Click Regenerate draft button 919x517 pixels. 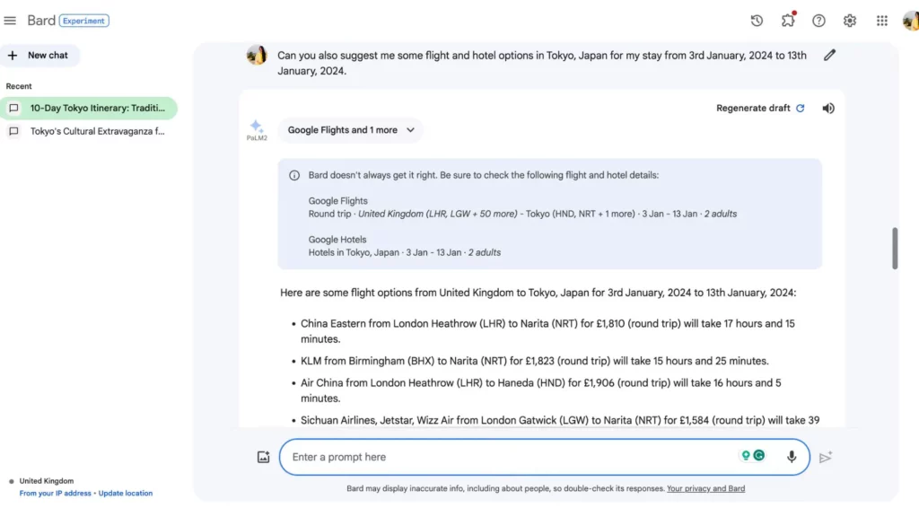760,109
